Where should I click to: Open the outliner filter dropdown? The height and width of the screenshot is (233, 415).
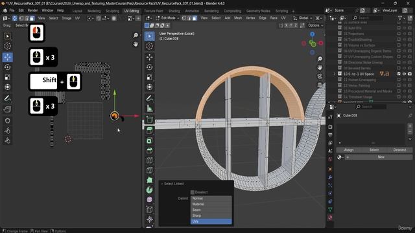pyautogui.click(x=401, y=18)
